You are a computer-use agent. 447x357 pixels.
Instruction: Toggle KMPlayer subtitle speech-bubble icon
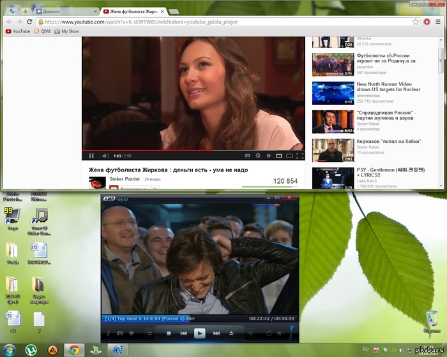[132, 333]
